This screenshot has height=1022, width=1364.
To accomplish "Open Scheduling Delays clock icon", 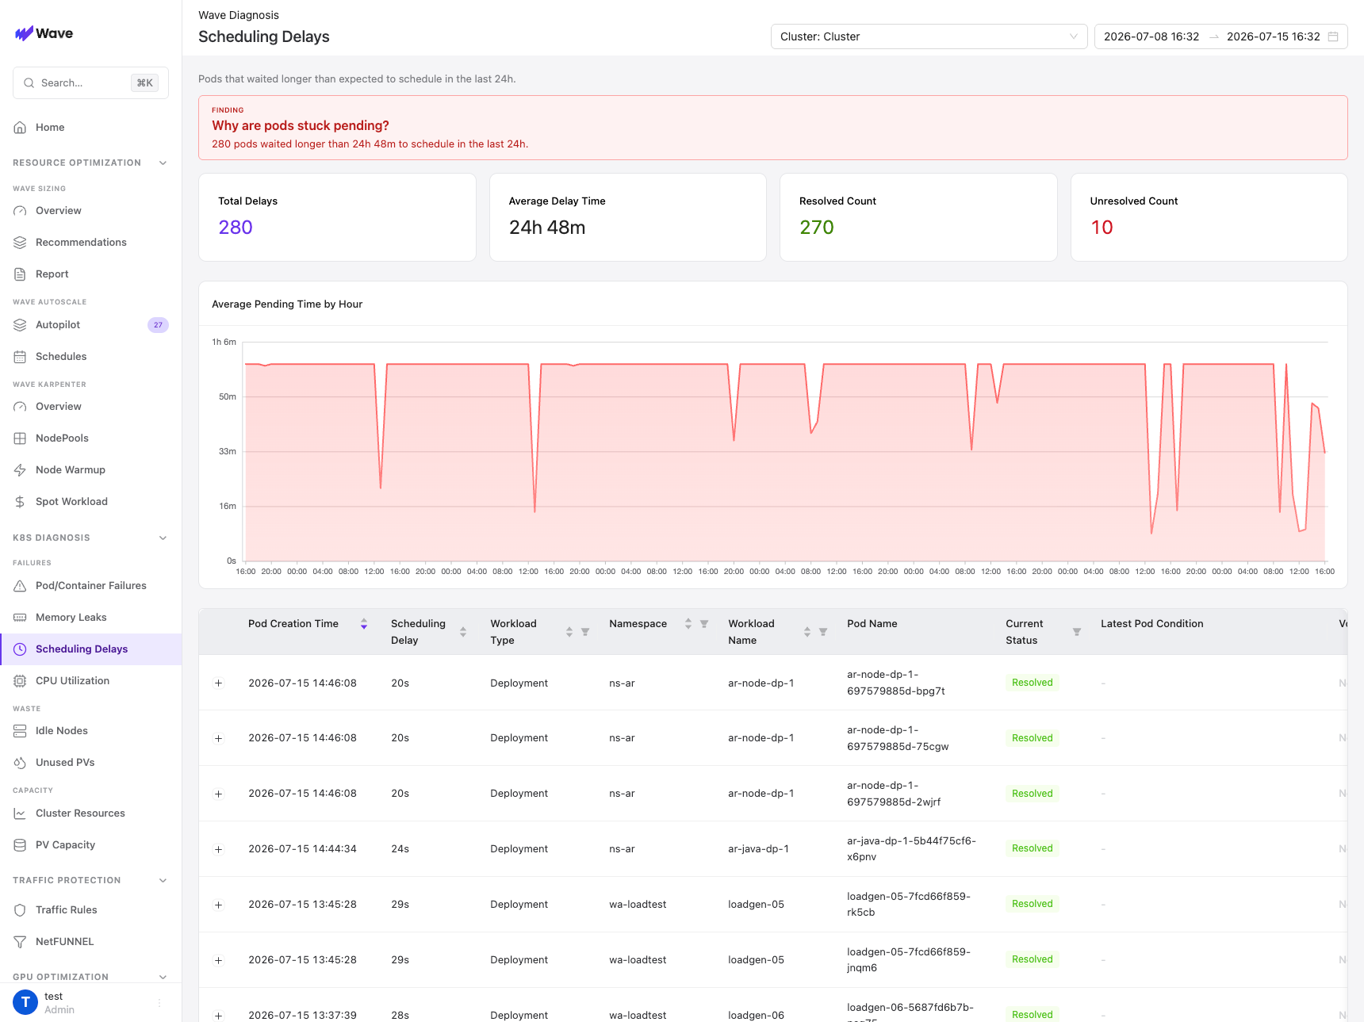I will point(20,649).
